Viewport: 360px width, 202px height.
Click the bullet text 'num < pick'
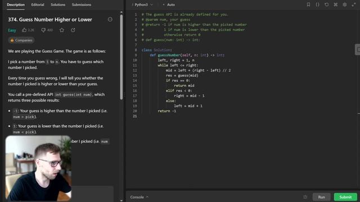click(x=24, y=132)
